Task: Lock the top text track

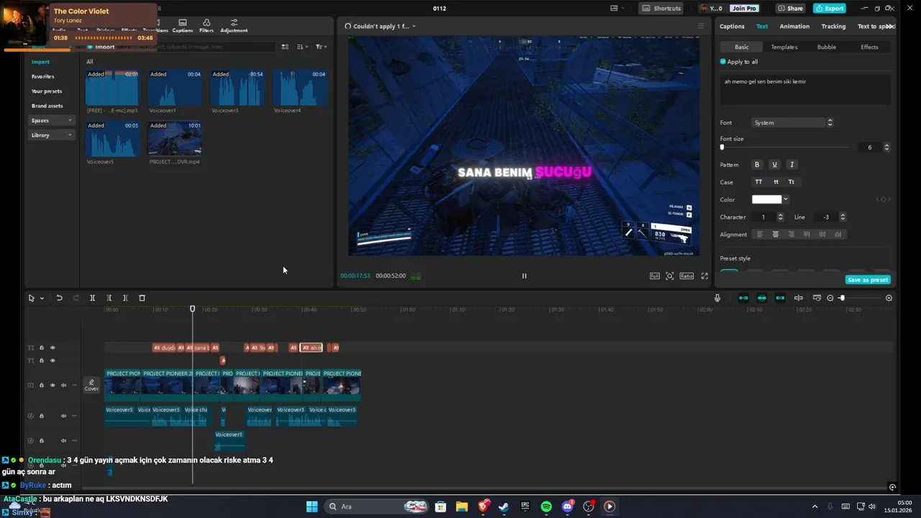Action: pos(42,347)
